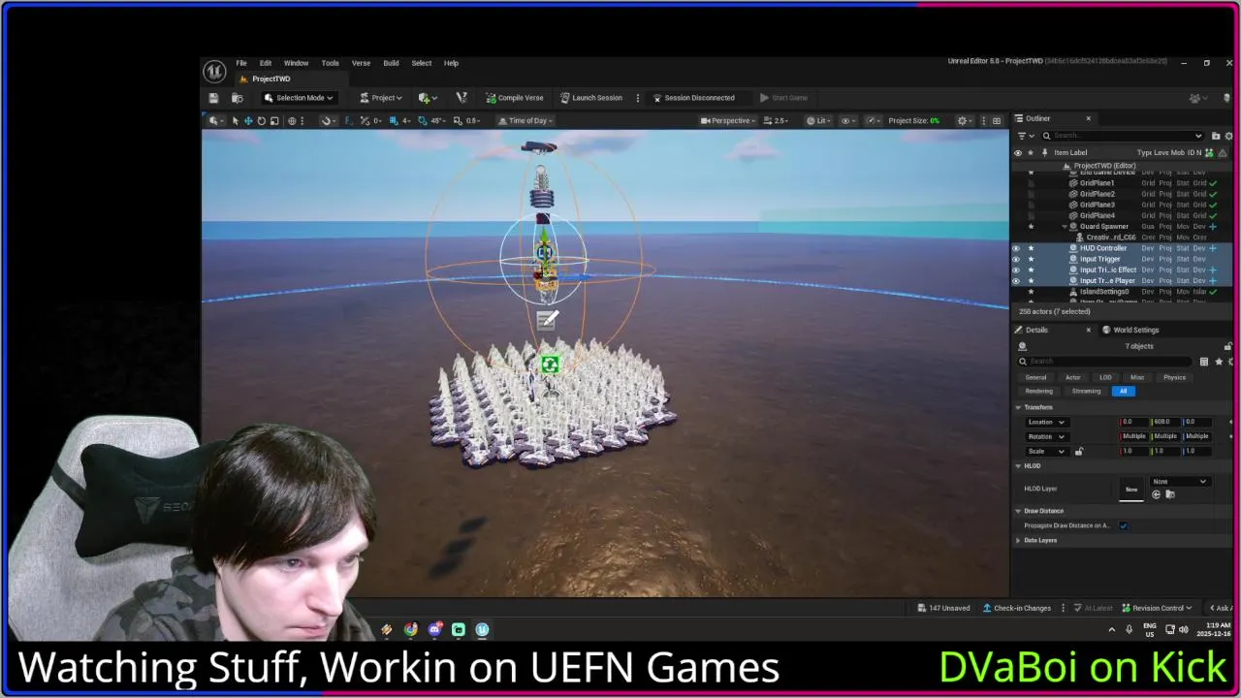Open the Verse menu
The height and width of the screenshot is (698, 1241).
pyautogui.click(x=361, y=63)
